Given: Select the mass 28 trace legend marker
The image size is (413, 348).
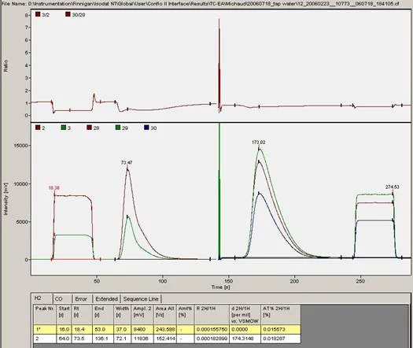Looking at the screenshot, I should [90, 128].
